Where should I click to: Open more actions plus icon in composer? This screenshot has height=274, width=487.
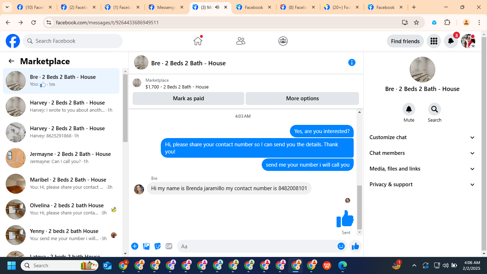(x=135, y=246)
